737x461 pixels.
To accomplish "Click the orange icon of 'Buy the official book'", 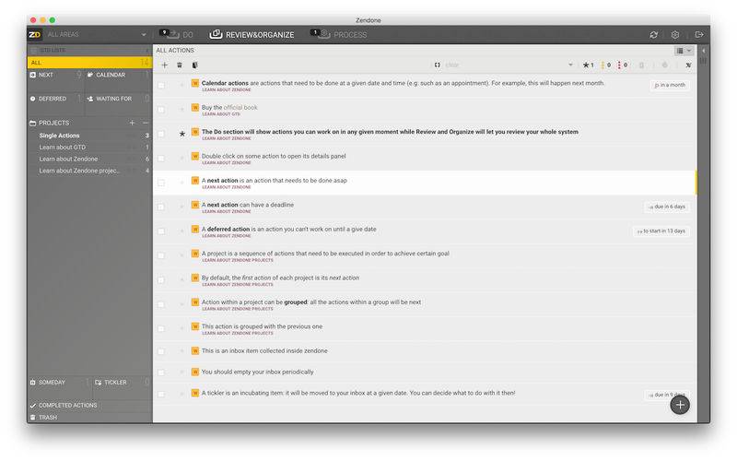I will [x=195, y=108].
